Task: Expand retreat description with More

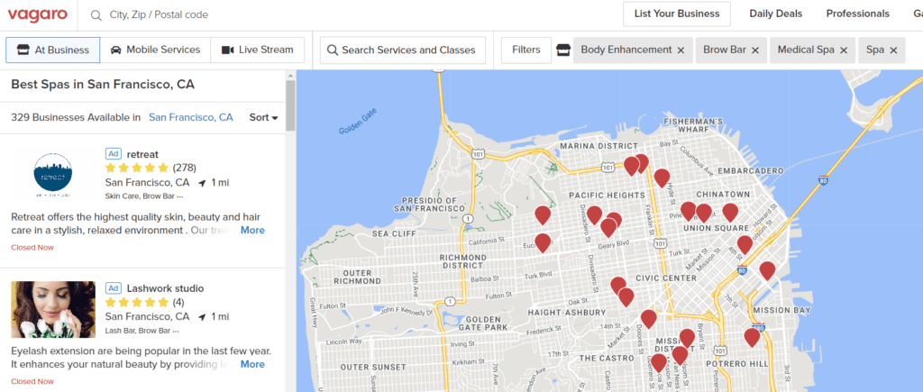Action: (252, 230)
